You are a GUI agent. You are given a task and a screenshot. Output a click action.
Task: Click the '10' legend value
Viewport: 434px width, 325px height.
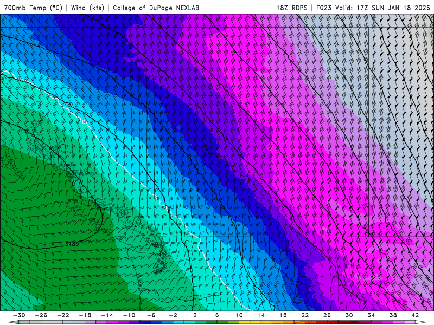[239, 315]
